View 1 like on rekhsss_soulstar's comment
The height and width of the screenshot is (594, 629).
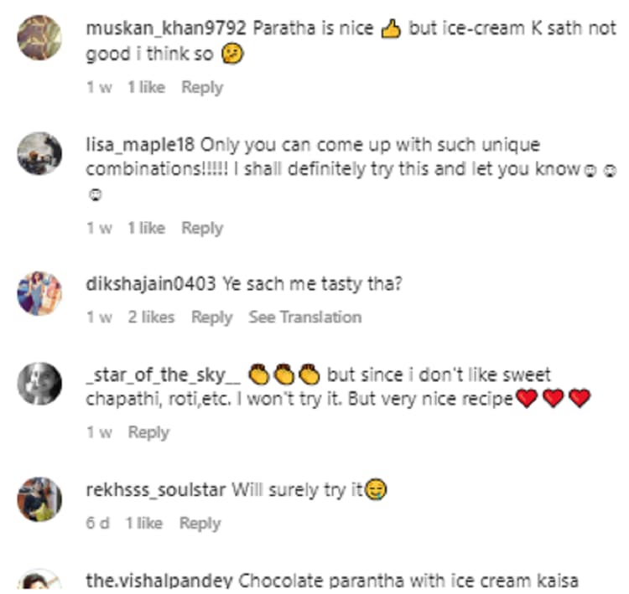144,523
